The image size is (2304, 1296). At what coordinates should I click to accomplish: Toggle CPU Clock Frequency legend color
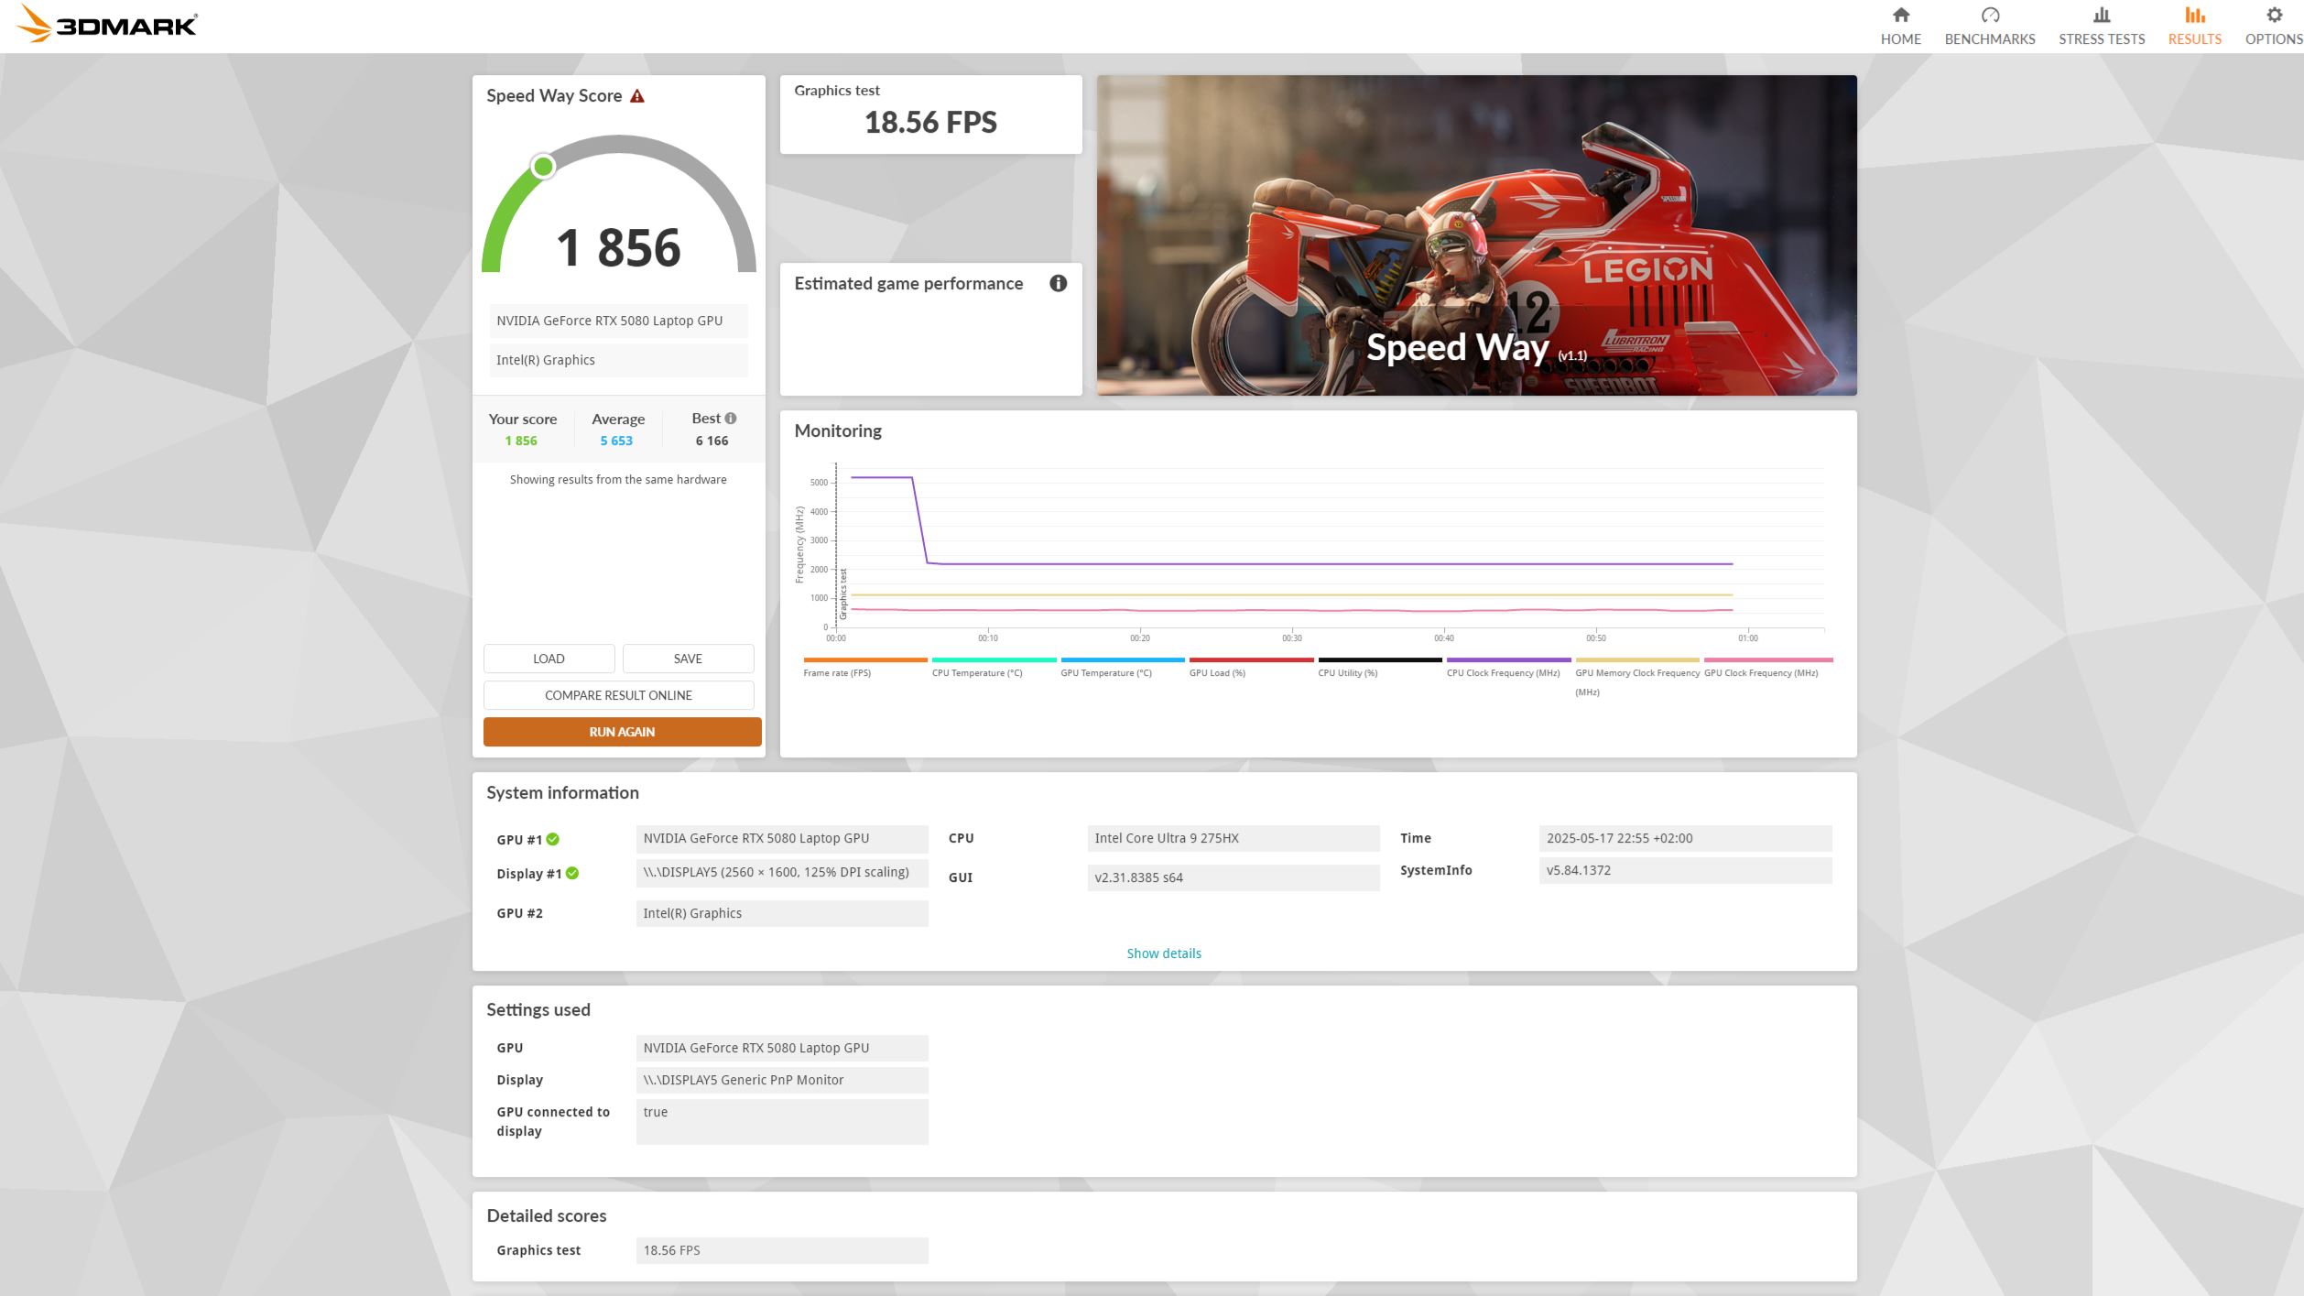(1508, 659)
